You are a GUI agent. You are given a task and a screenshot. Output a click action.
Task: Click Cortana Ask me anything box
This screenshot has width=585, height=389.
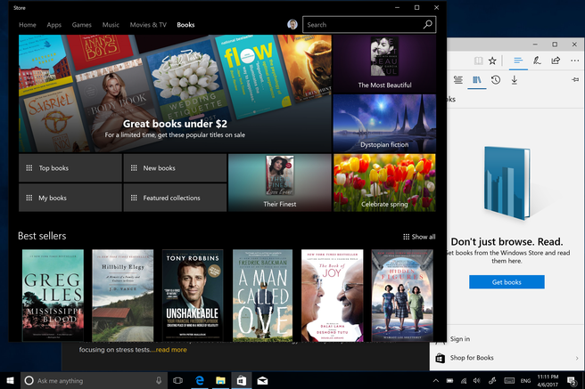94,380
